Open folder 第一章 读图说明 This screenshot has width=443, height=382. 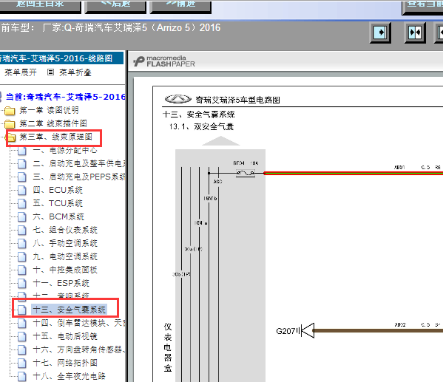point(49,110)
